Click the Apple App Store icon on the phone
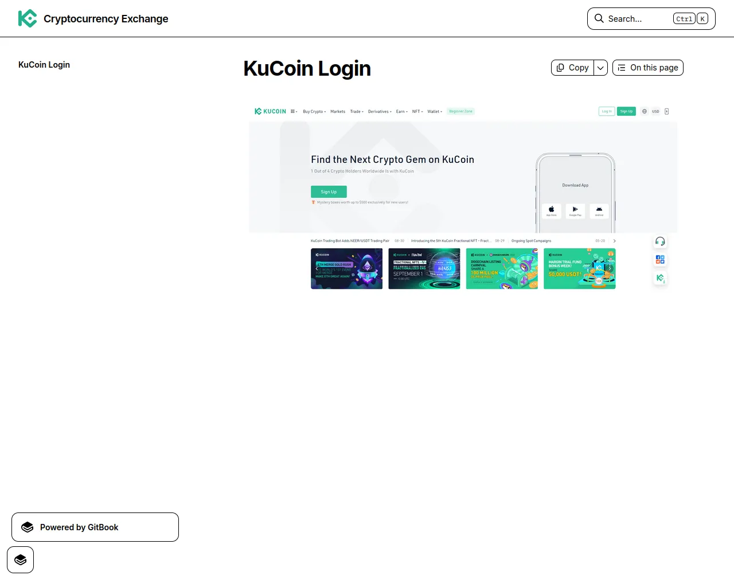 coord(551,210)
